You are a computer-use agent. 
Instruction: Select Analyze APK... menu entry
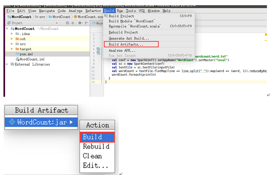coord(149,51)
